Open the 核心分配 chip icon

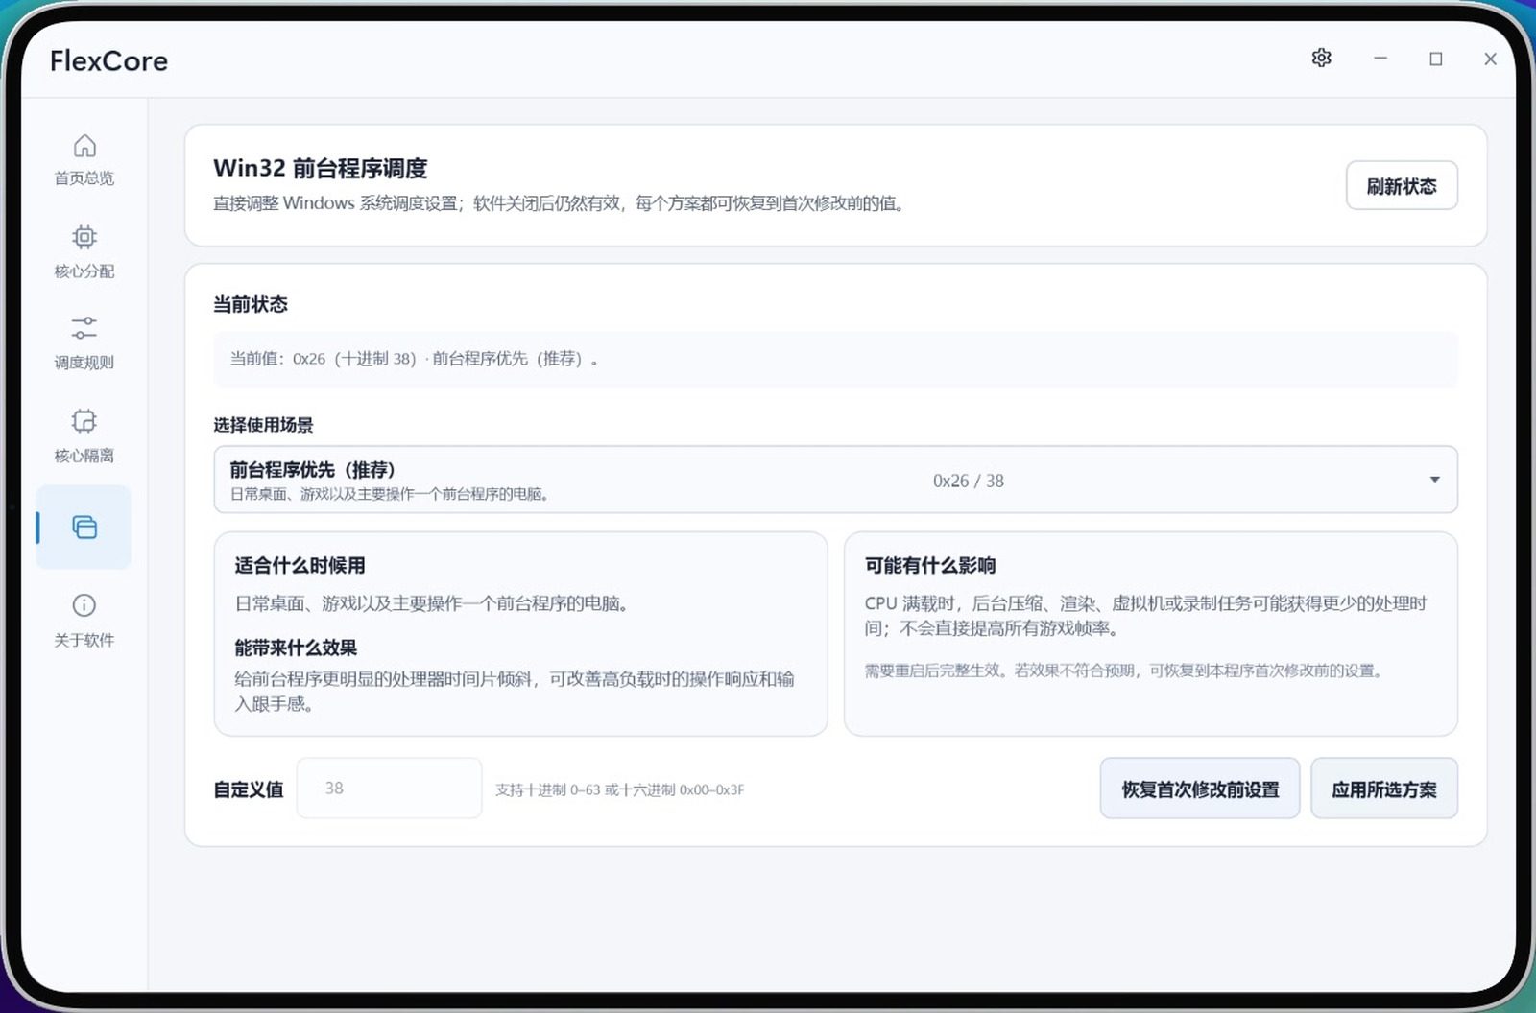point(84,237)
